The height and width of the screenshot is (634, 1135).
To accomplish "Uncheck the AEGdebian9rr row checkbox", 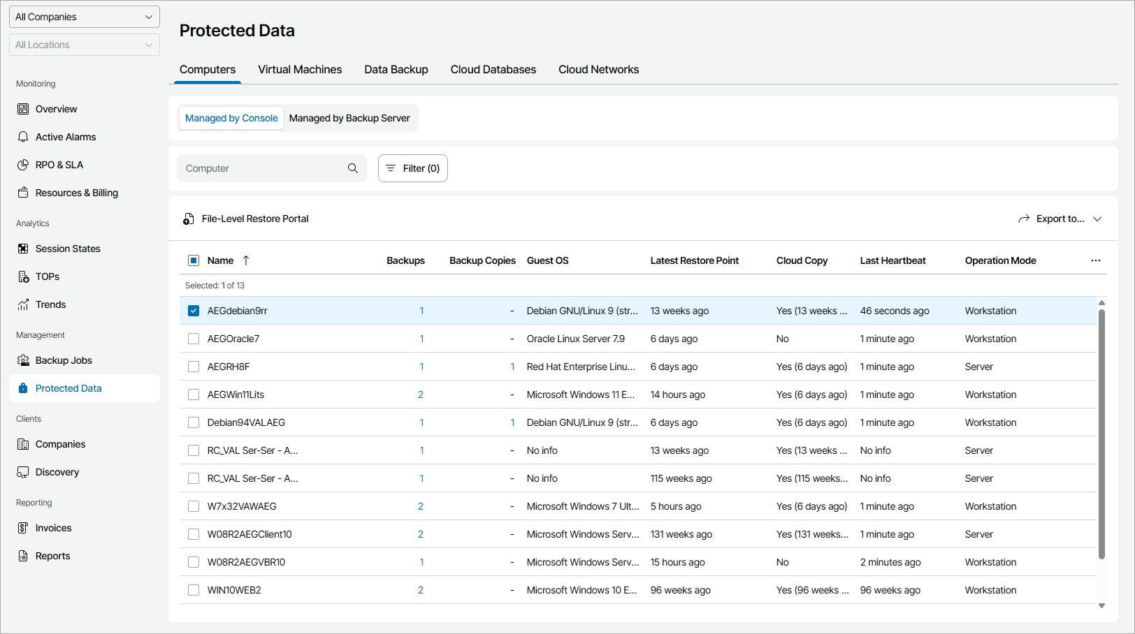I will point(194,311).
